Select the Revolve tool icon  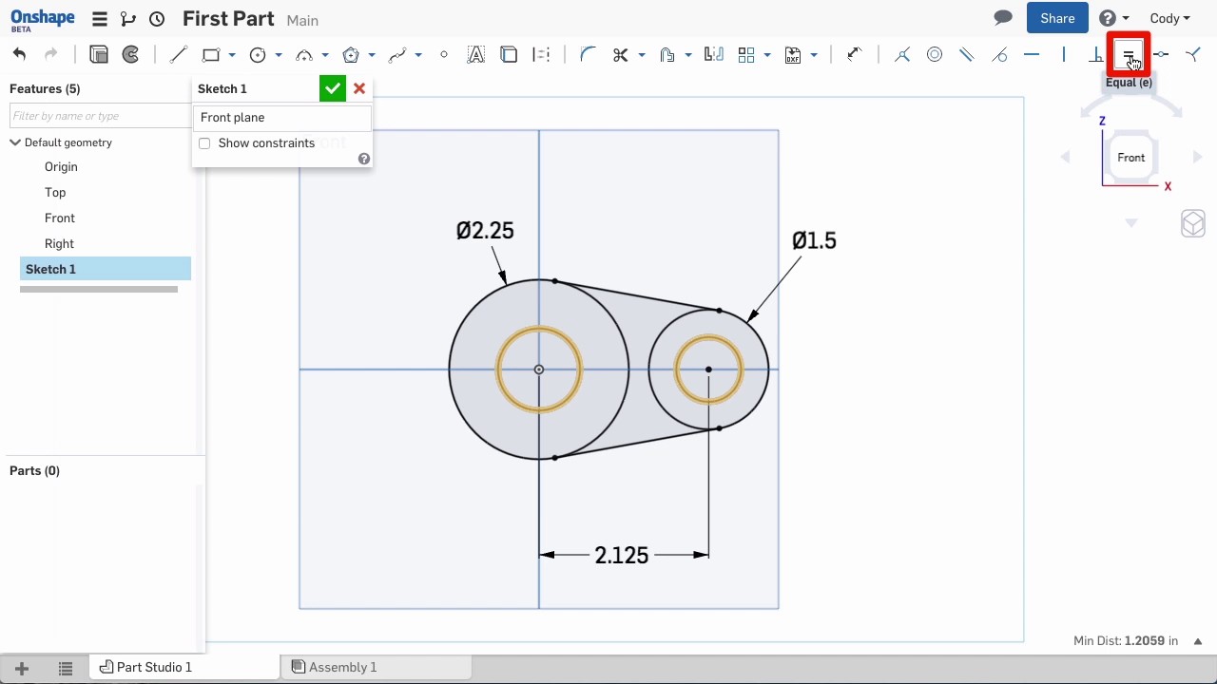[x=131, y=54]
